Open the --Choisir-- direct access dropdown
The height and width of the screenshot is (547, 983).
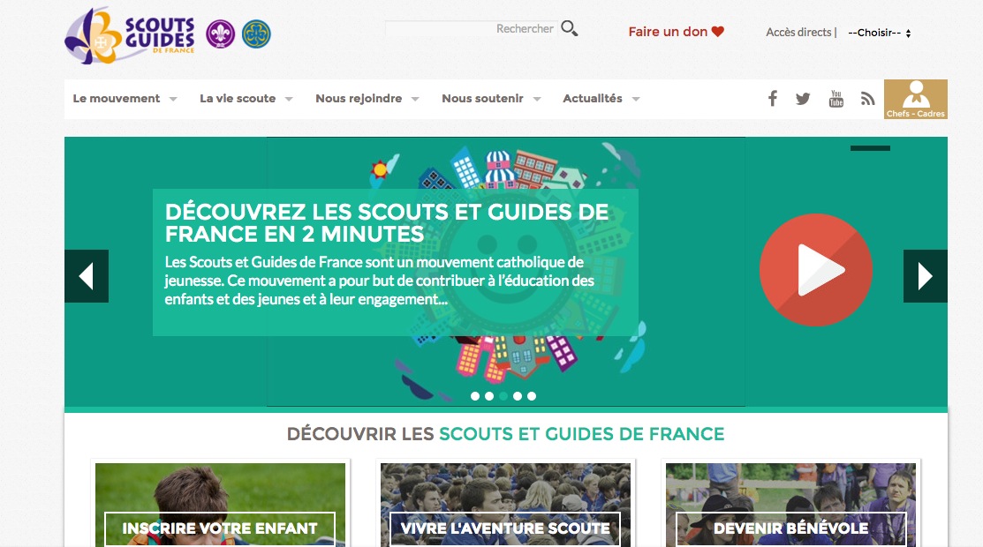[879, 33]
